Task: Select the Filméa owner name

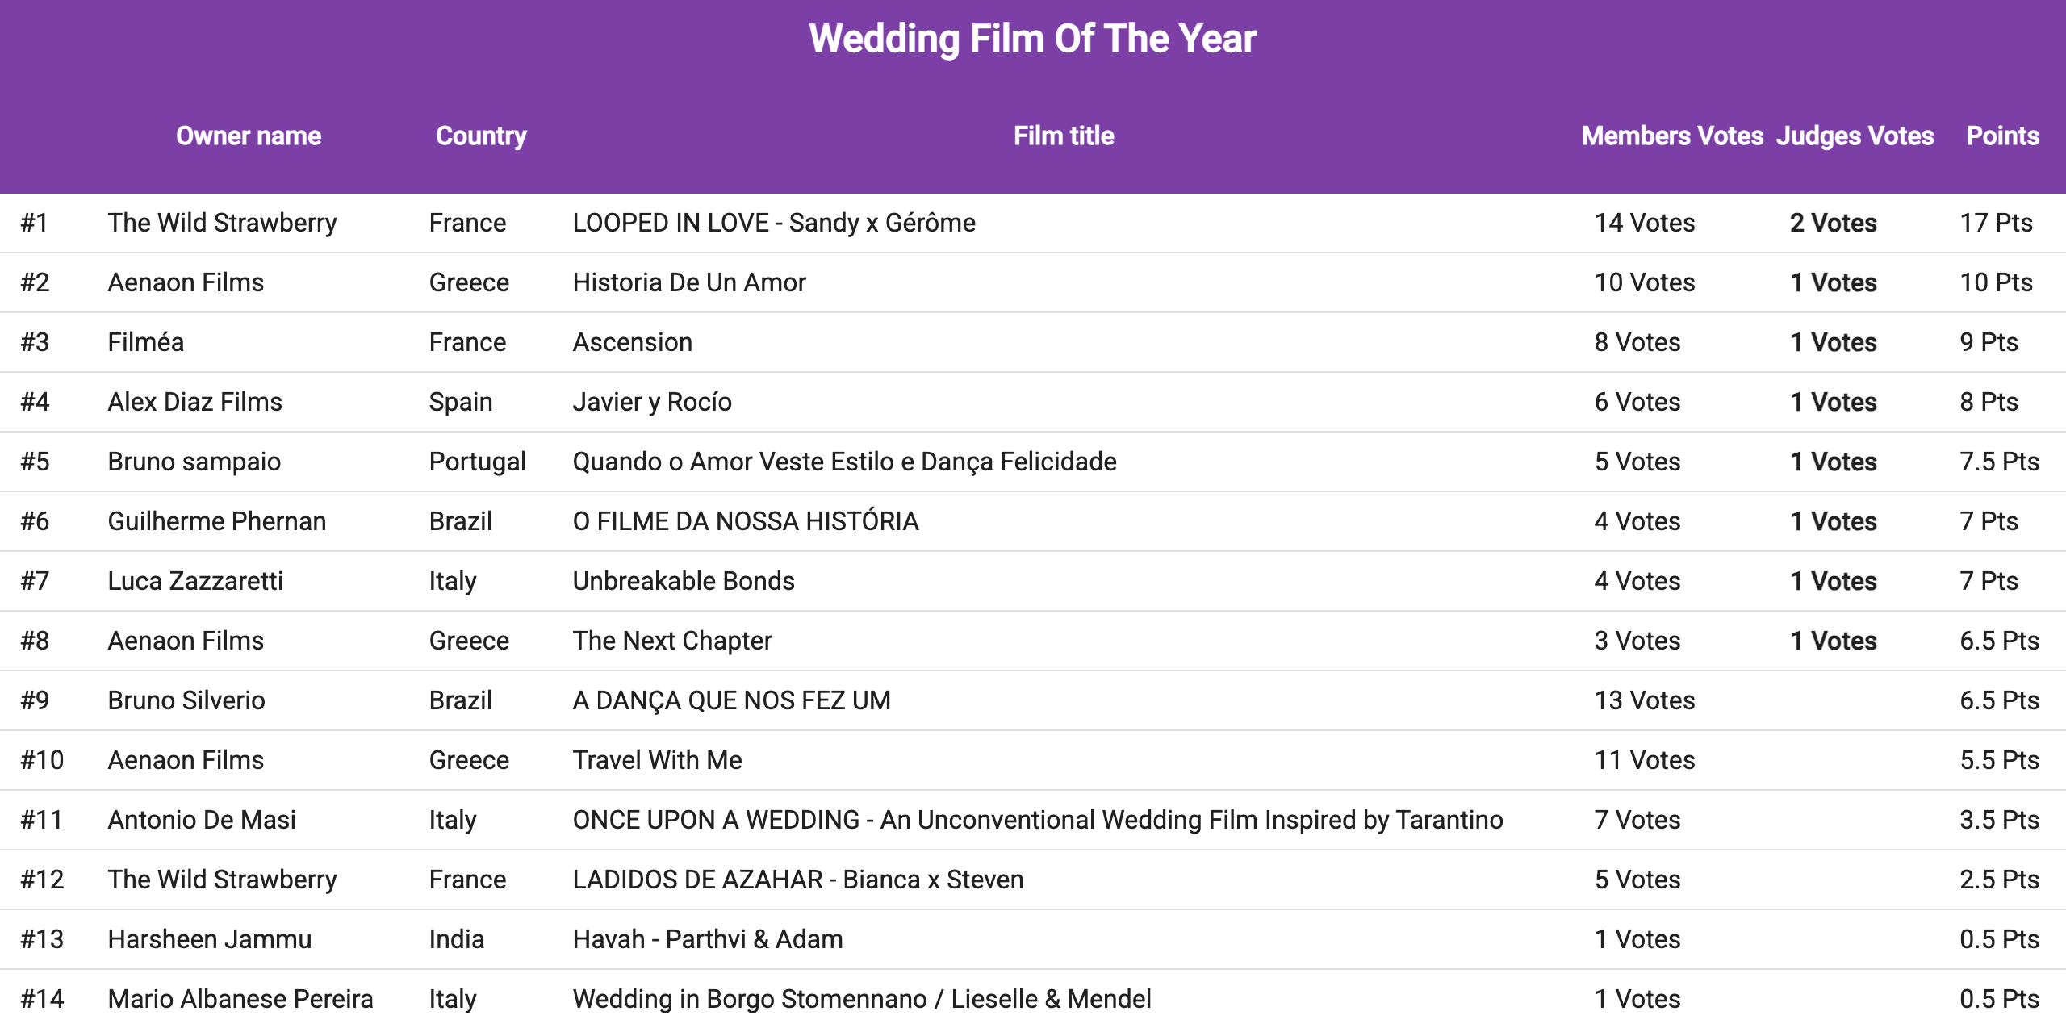Action: (146, 342)
